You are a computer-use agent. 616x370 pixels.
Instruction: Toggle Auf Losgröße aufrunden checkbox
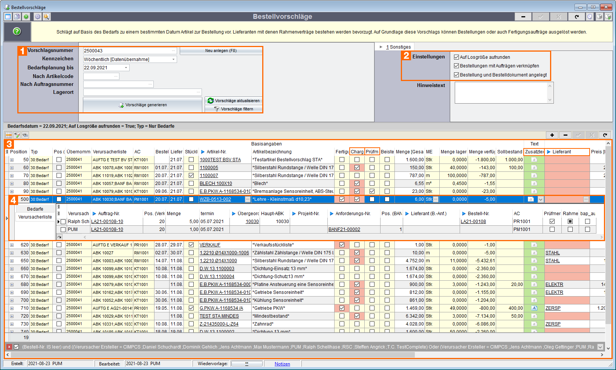pyautogui.click(x=457, y=57)
